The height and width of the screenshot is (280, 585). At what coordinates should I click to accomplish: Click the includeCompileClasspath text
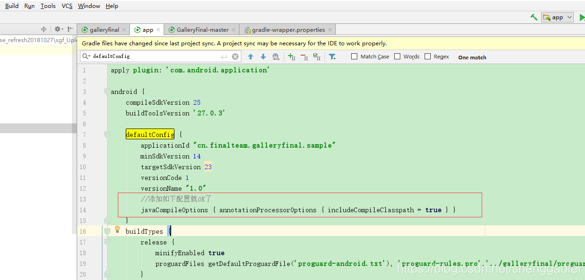pos(371,210)
